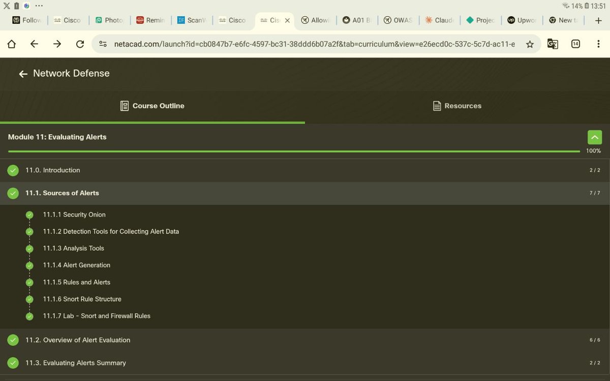Viewport: 610px width, 381px height.
Task: Open 11.1.2 Detection Tools for Collecting Alert Data
Action: point(111,232)
